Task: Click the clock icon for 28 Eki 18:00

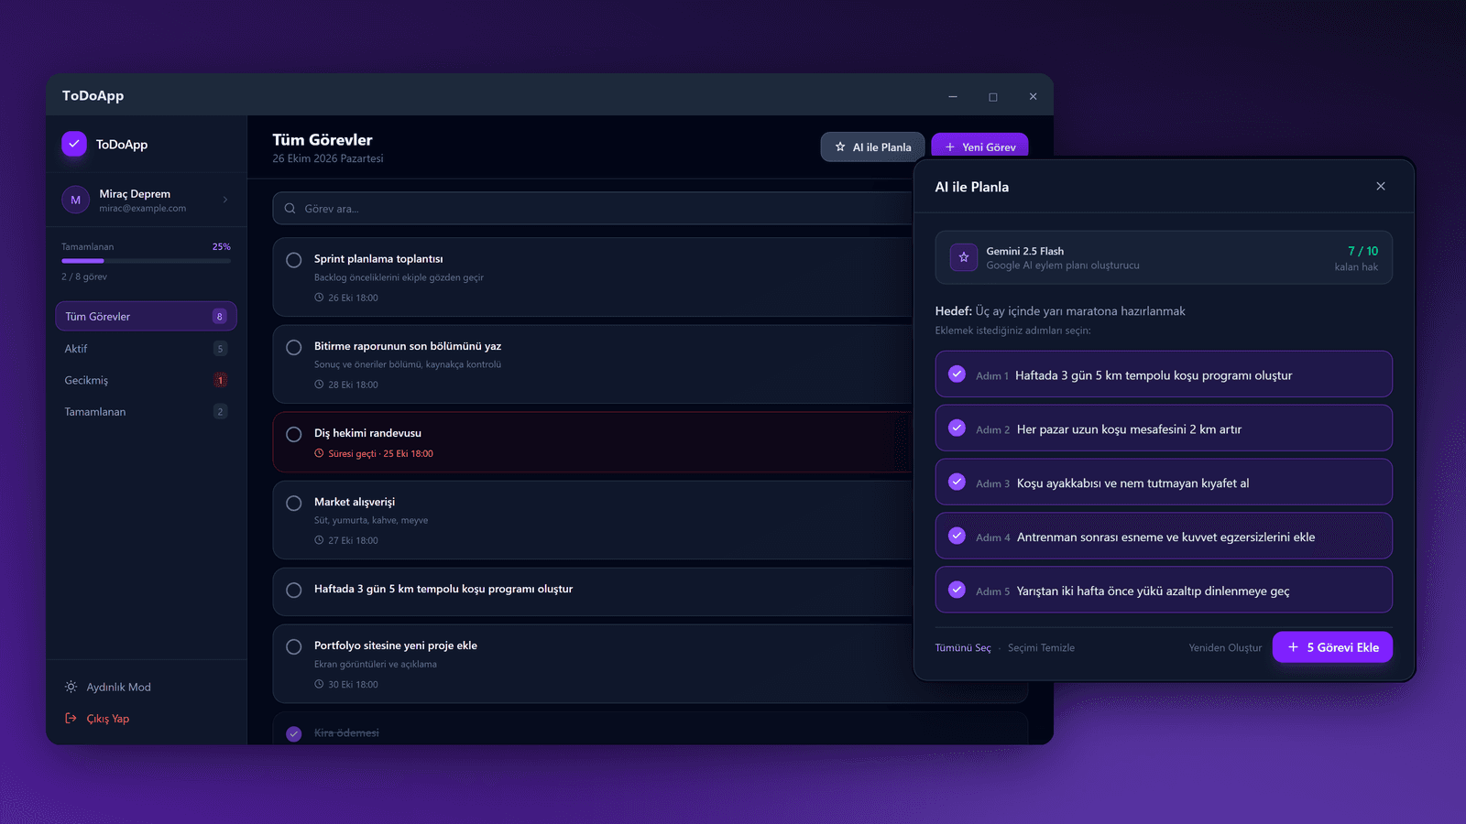Action: click(x=319, y=385)
